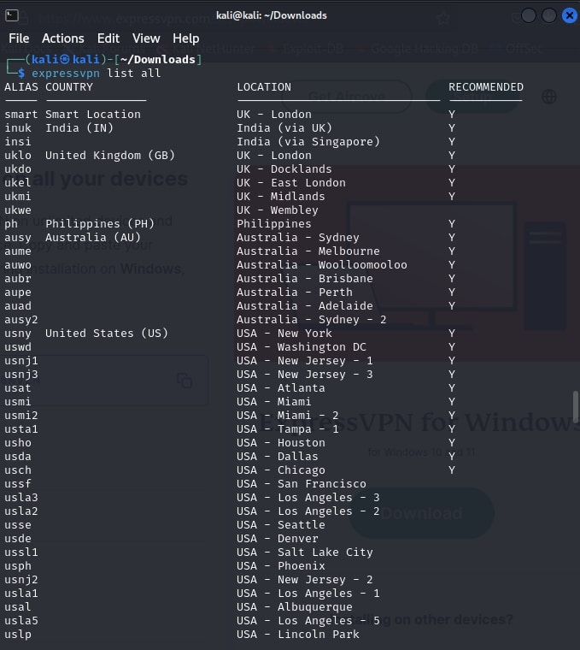Click the 'usny' alias entry
The height and width of the screenshot is (650, 580).
pos(18,334)
